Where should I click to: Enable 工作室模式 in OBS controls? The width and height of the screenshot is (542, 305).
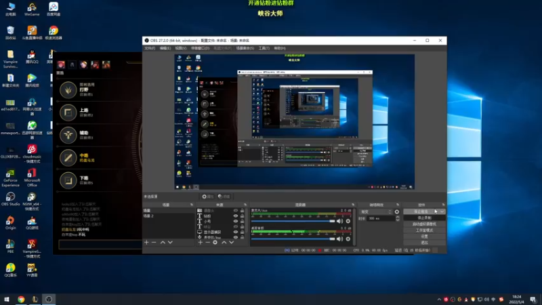(425, 230)
